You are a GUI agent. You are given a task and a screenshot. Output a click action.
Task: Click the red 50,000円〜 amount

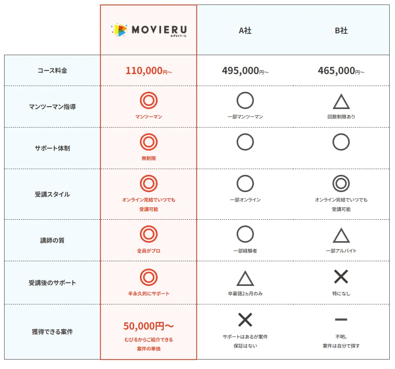[149, 326]
